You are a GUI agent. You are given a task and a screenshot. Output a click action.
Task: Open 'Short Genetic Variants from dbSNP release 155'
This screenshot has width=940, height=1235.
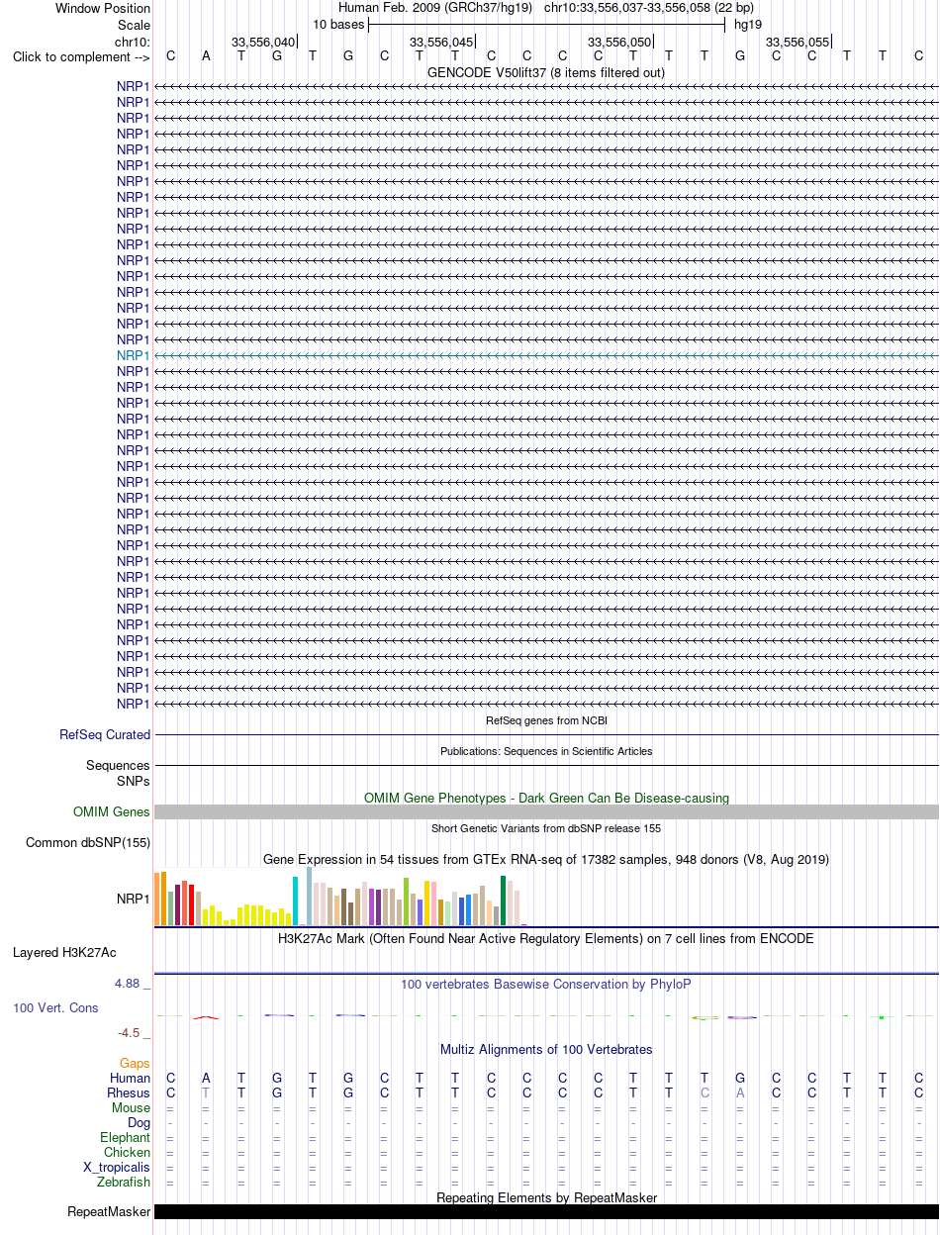click(546, 828)
